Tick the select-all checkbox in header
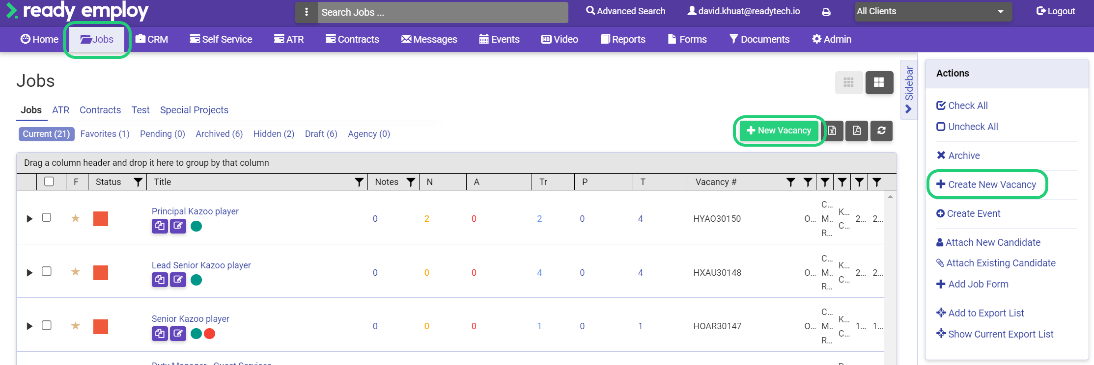The height and width of the screenshot is (365, 1094). point(49,182)
